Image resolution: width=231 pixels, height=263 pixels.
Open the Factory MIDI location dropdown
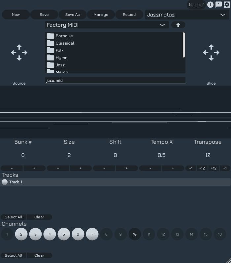point(107,25)
